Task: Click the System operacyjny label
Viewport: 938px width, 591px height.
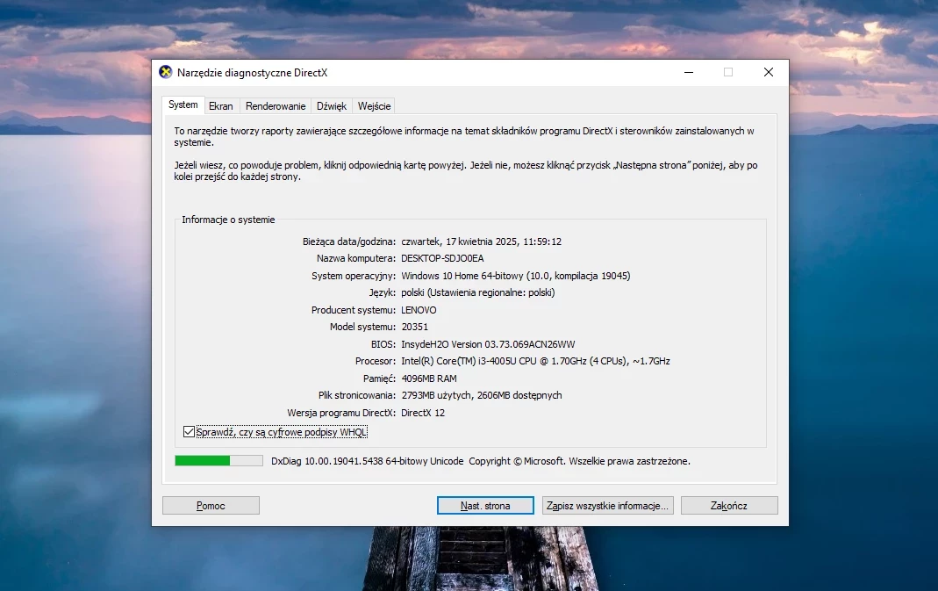Action: pyautogui.click(x=354, y=276)
